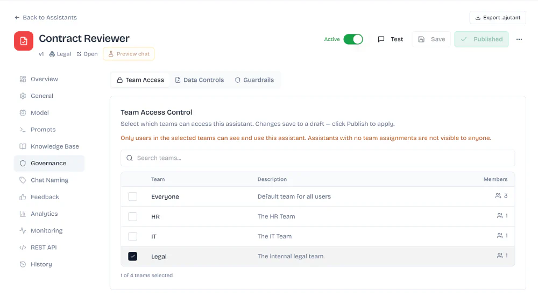This screenshot has width=538, height=296.
Task: Click the Everyone team name
Action: coord(165,197)
